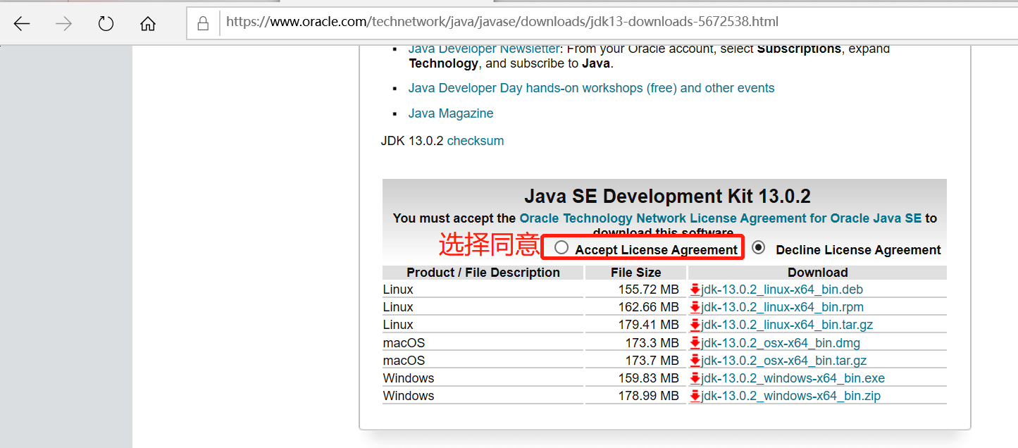
Task: Click the padlock site security icon
Action: (203, 23)
